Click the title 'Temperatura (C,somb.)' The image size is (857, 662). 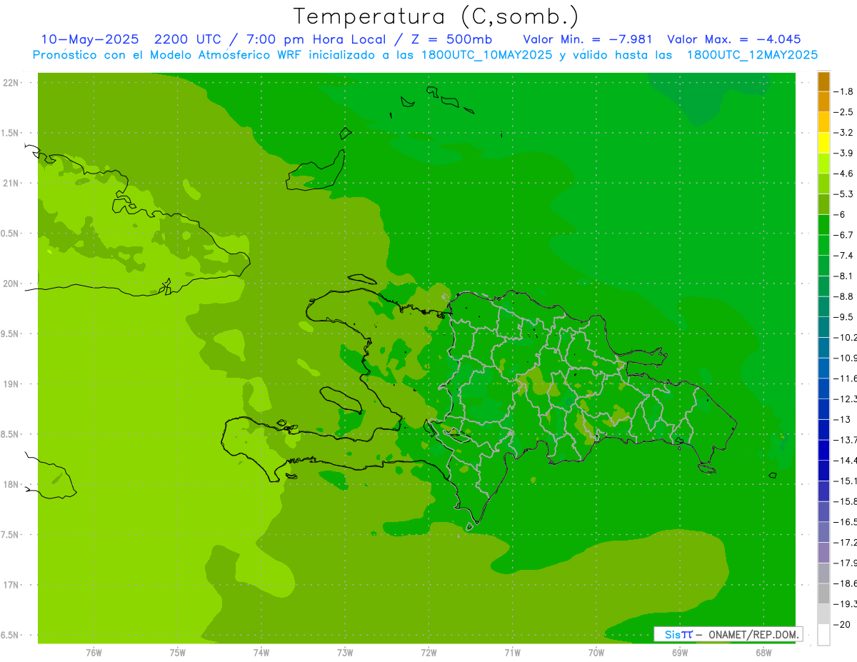(x=436, y=17)
